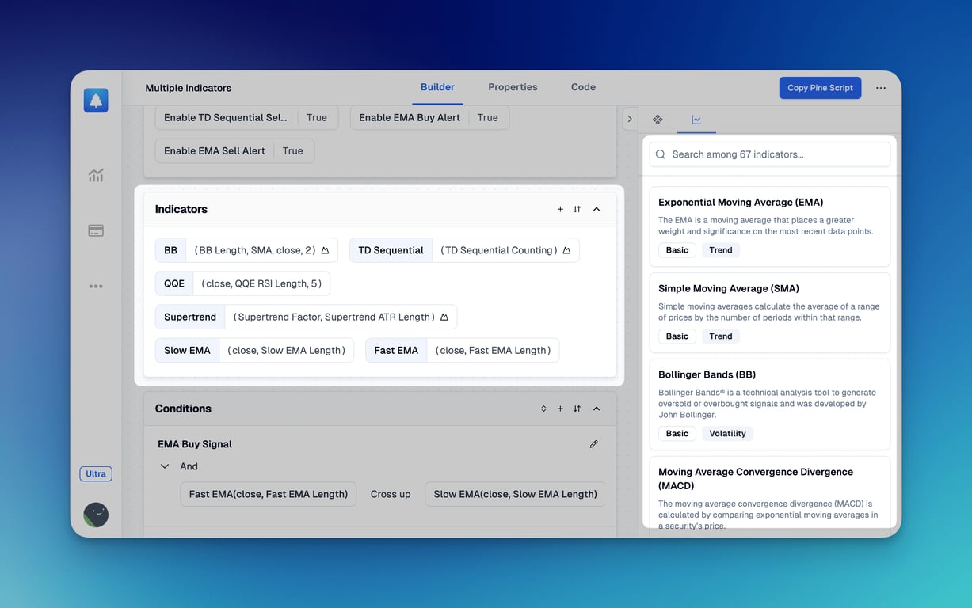The image size is (972, 608).
Task: Click the Copy Pine Script button
Action: pyautogui.click(x=820, y=88)
